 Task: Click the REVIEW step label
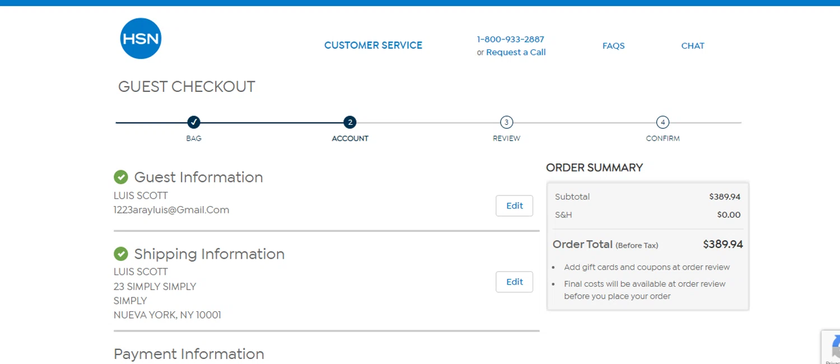(506, 138)
